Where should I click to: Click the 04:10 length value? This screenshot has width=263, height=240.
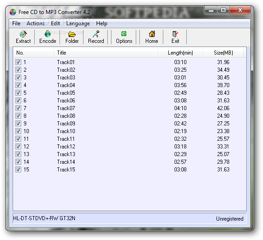point(180,108)
